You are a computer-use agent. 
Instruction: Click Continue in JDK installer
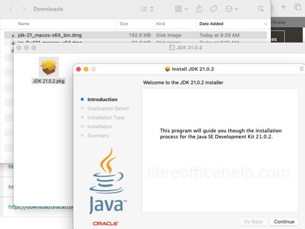pos(284,221)
